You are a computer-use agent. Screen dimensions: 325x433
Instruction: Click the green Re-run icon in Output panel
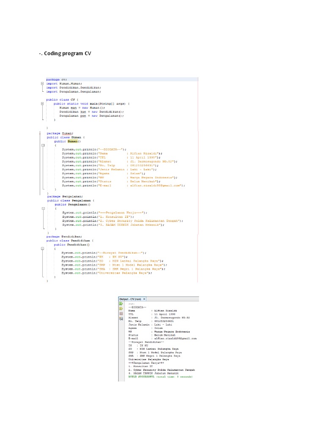121,304
